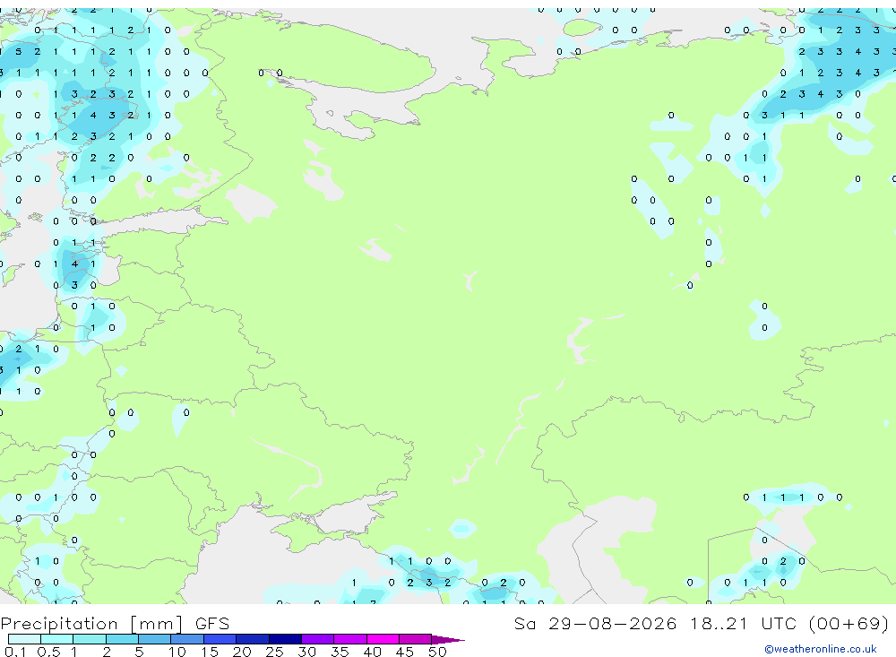896x657 pixels.
Task: Select the 40–45 mm magenta legend swatch
Action: [383, 639]
